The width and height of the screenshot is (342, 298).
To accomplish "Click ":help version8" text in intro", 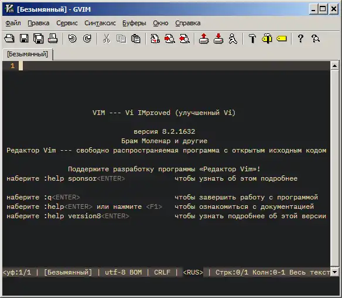I will [x=73, y=216].
